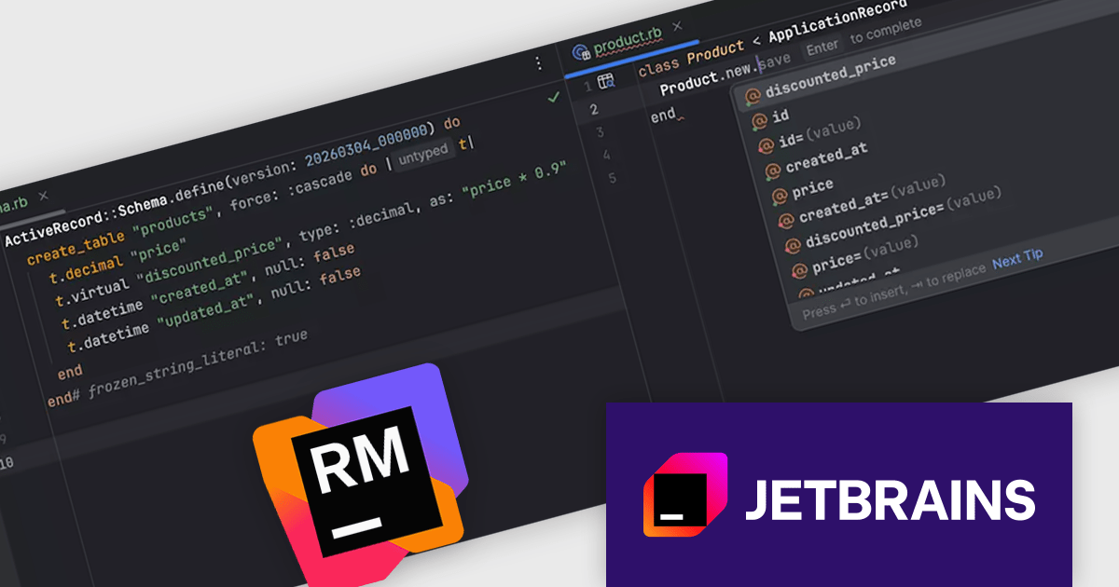Viewport: 1119px width, 587px height.
Task: Pick created_at in the autocomplete popup
Action: pos(816,159)
